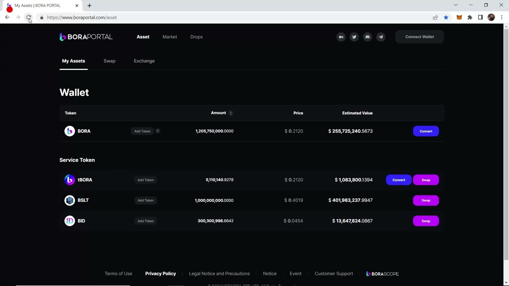This screenshot has width=509, height=286.
Task: Click Swap in the tBORA row
Action: click(x=426, y=180)
